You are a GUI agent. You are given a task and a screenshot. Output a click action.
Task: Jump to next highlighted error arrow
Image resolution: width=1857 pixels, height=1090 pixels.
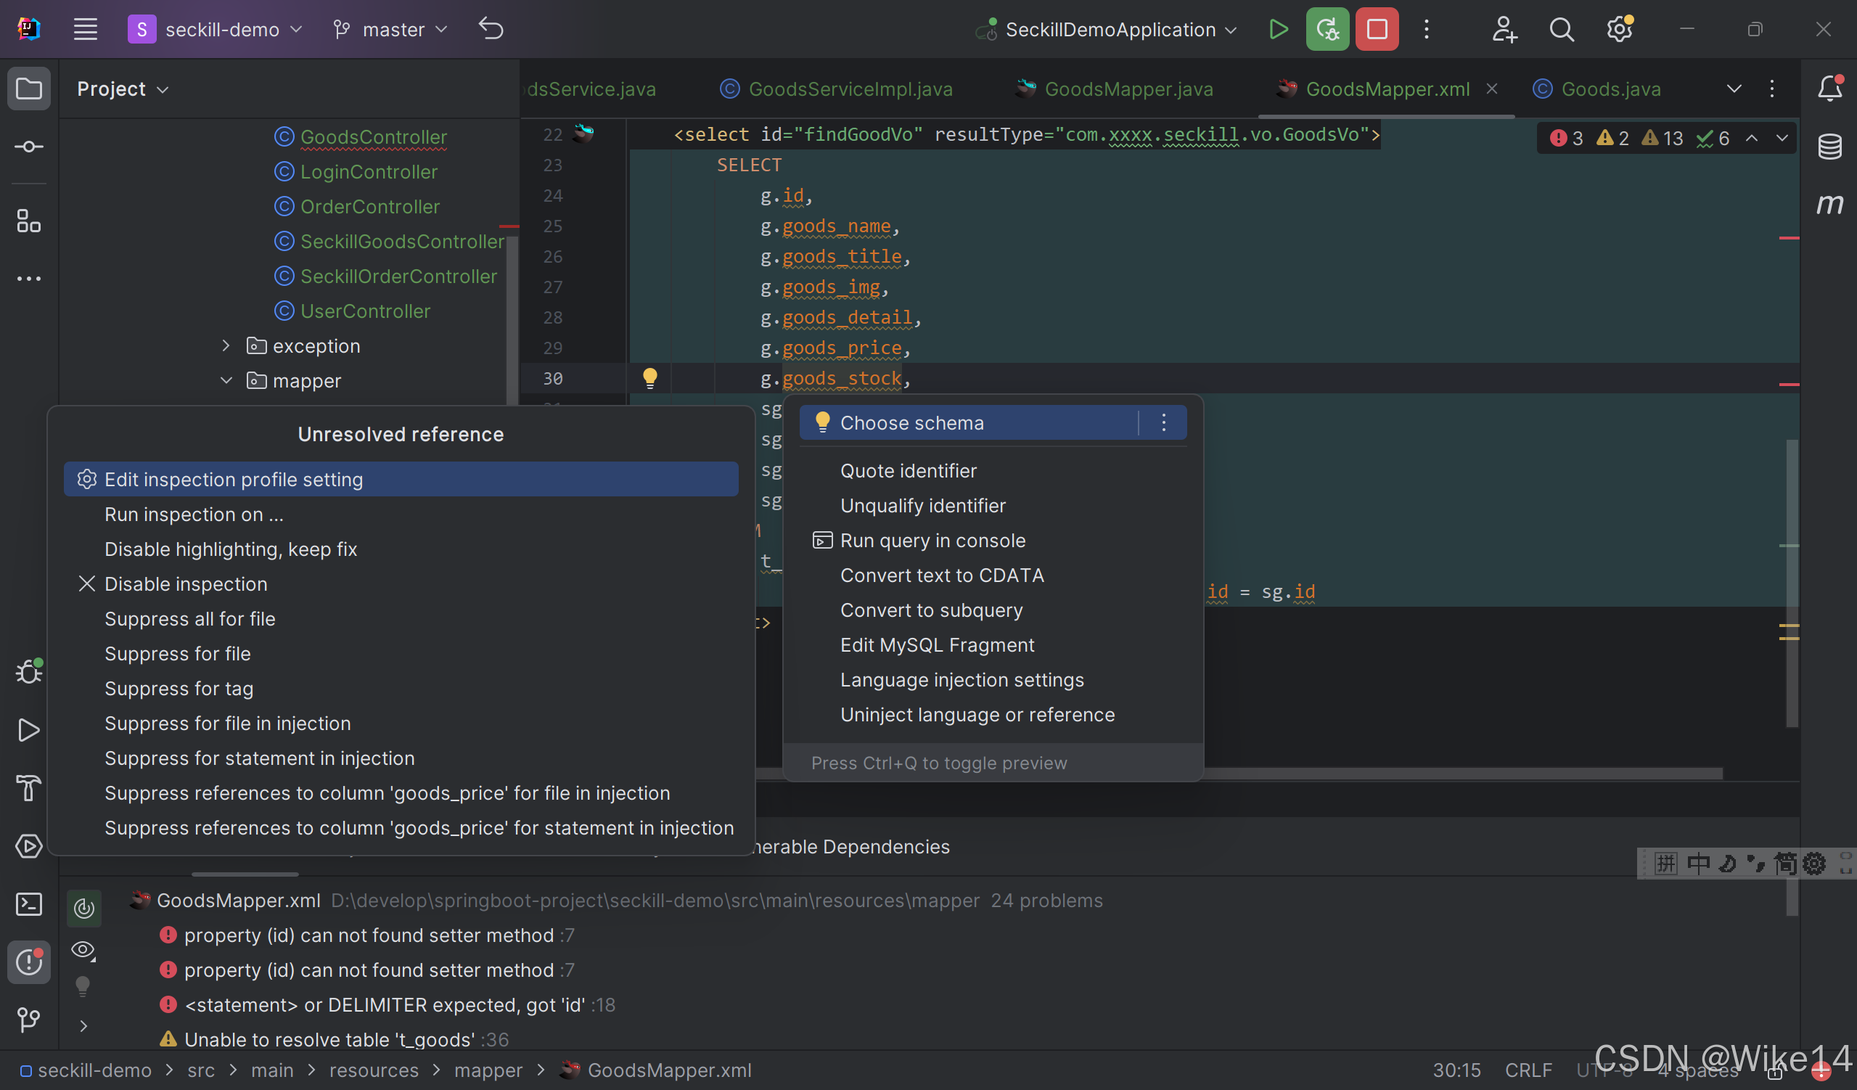(1782, 138)
